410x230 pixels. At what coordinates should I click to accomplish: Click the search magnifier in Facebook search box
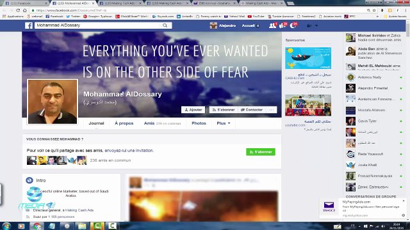(x=165, y=26)
